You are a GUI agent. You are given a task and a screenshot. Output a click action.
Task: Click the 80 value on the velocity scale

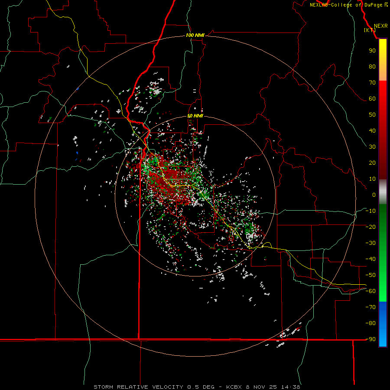point(372,66)
